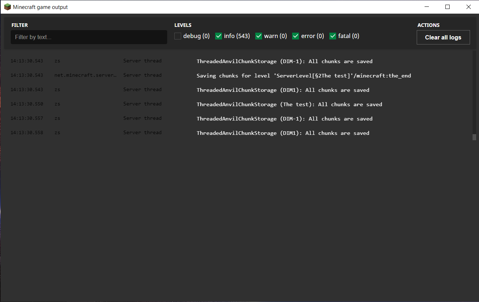Click the 14:13:30.557 timestamp
The image size is (479, 302).
tap(27, 118)
